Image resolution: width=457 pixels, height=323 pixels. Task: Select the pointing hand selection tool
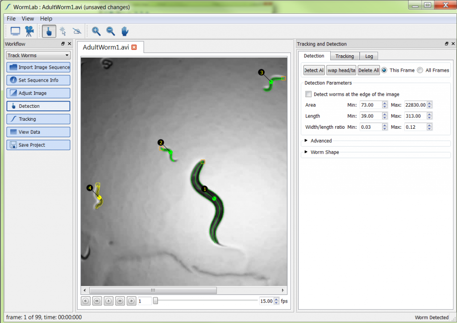[49, 31]
